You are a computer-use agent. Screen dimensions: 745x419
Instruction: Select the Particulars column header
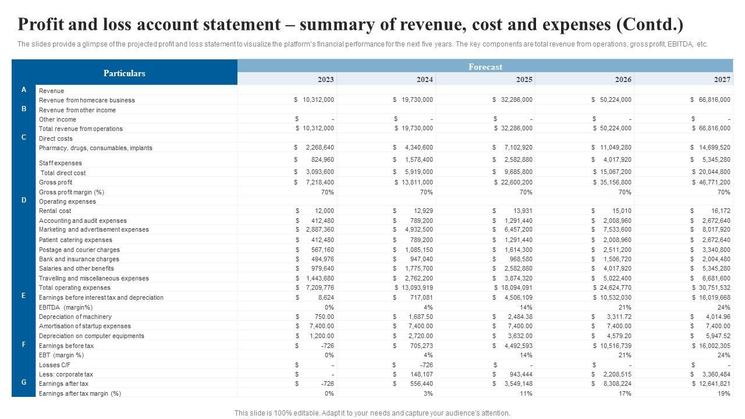point(124,73)
